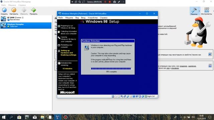The width and height of the screenshot is (214, 120).
Task: Open the Устройства menu in VM window
Action: coord(93,18)
